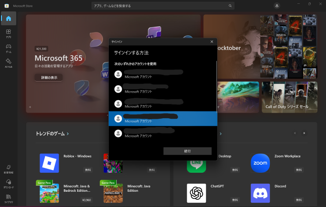Open the ゲーム section in sidebar
The width and height of the screenshot is (326, 207).
[8, 48]
